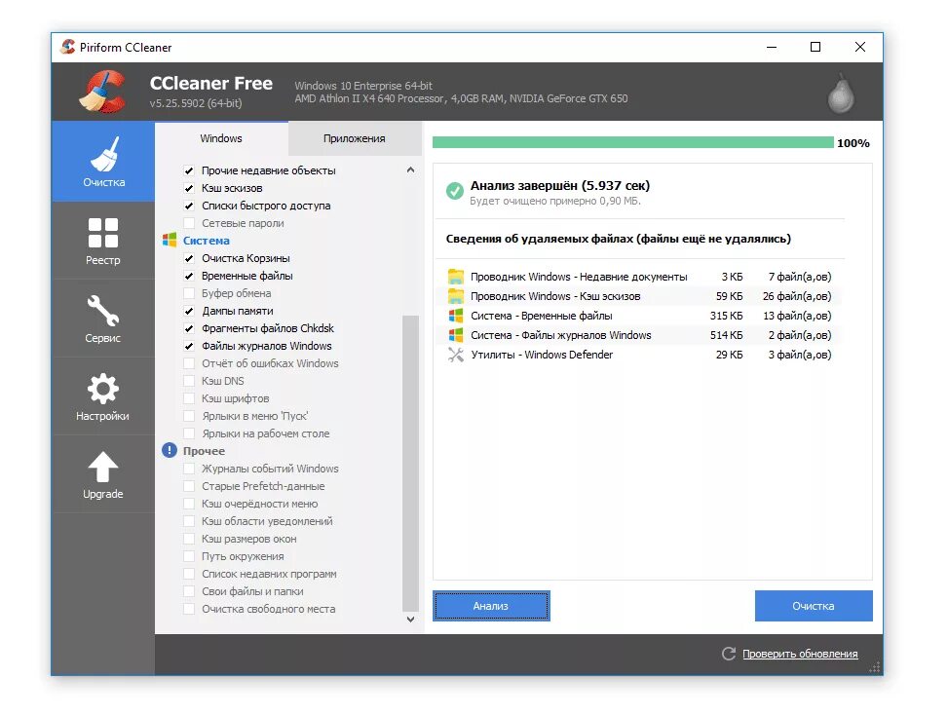This screenshot has width=948, height=715.
Task: Uncheck Прочие недавние объекты
Action: coord(189,170)
